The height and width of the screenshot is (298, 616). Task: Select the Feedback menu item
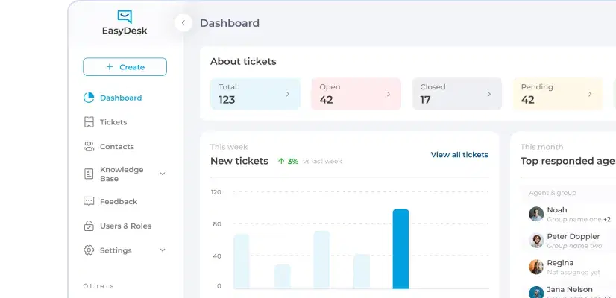point(119,201)
